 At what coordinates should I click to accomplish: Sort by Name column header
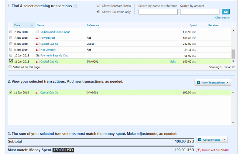40,25
